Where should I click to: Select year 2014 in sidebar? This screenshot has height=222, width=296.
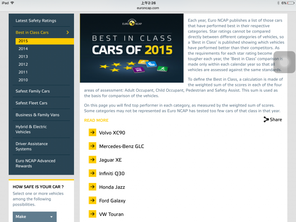23,49
